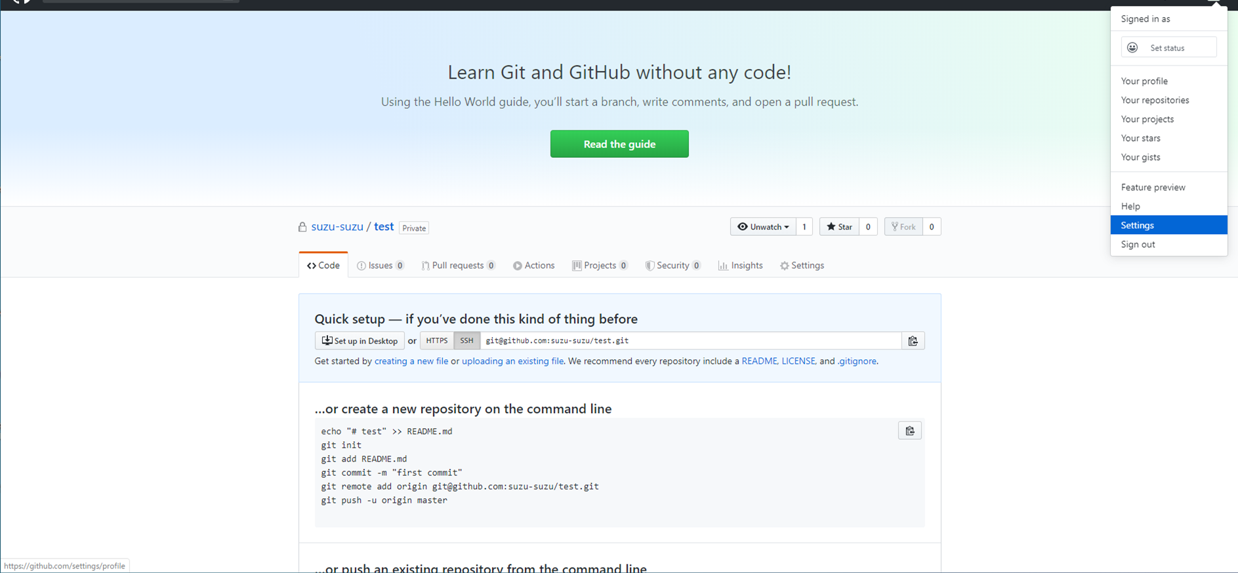
Task: Select the SSH clone protocol
Action: 466,341
